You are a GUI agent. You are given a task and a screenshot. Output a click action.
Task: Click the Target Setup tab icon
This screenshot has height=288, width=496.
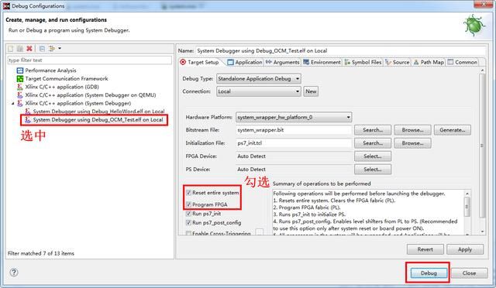coord(183,62)
